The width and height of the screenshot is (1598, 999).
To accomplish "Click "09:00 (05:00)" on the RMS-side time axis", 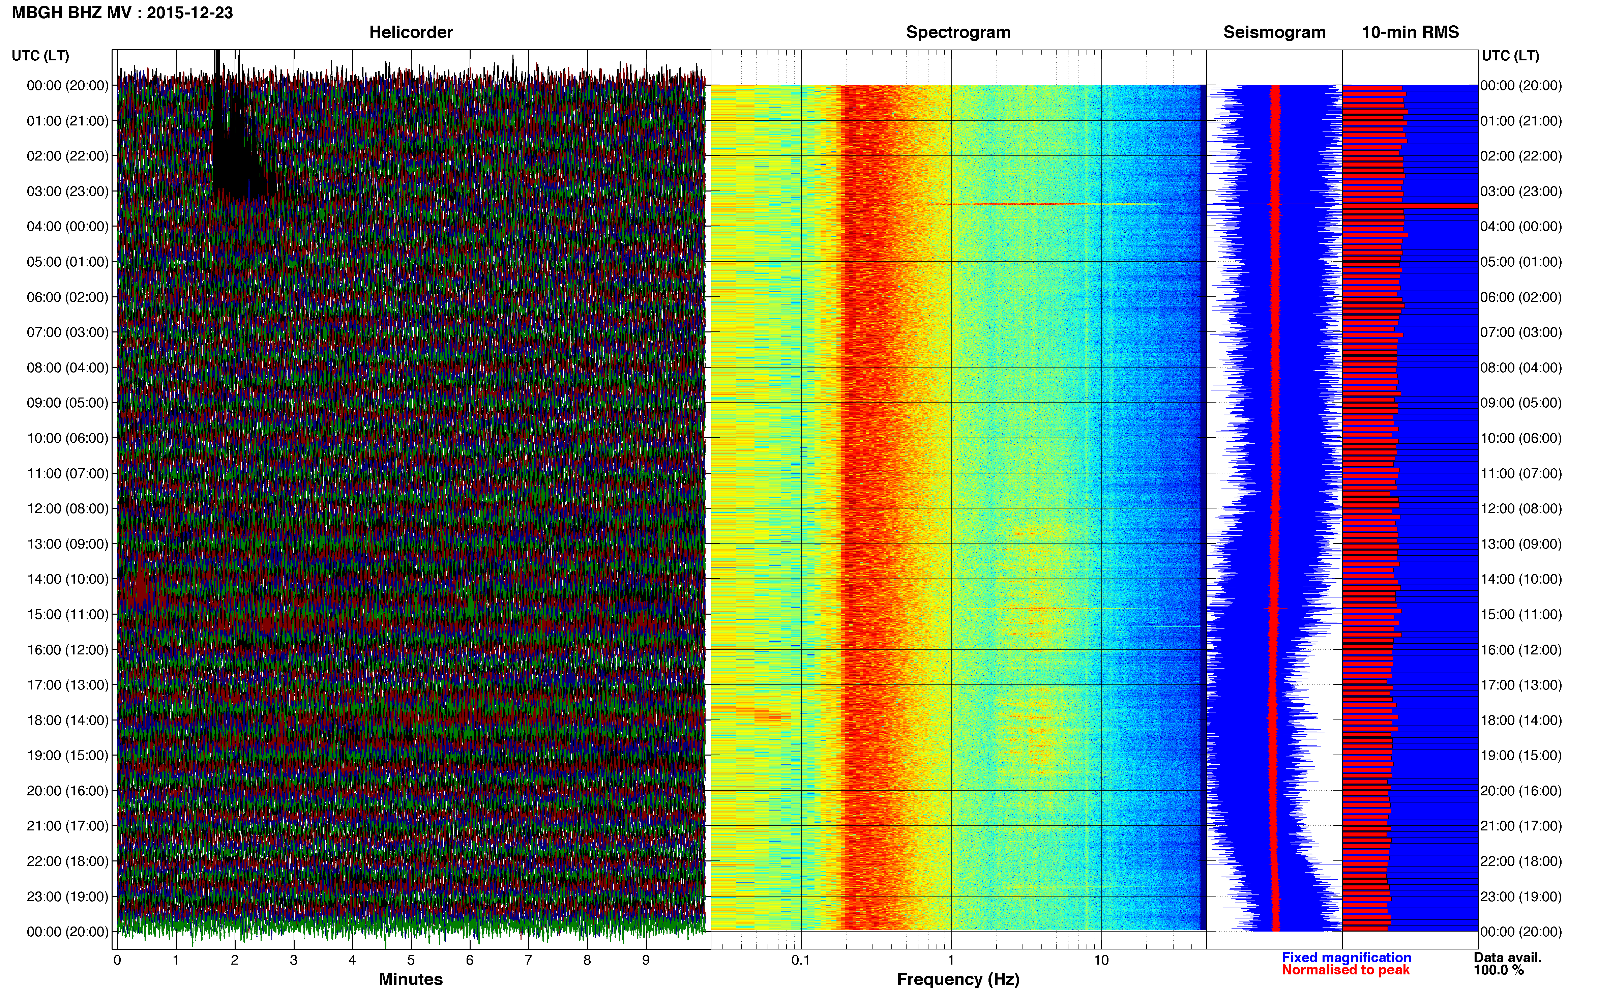I will [x=1521, y=403].
